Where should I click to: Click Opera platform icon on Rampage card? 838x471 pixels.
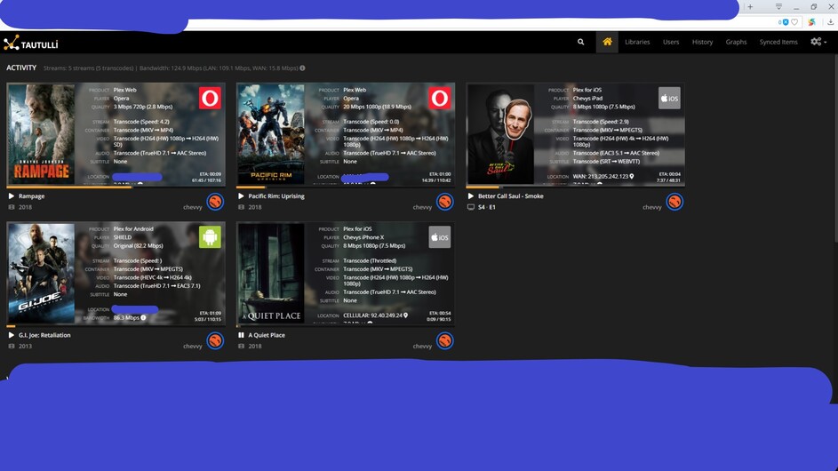[210, 99]
